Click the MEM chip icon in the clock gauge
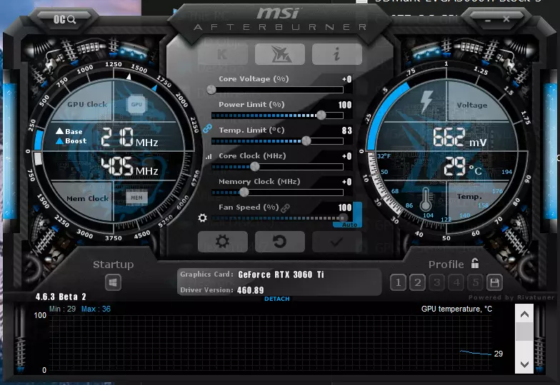The image size is (560, 385). (136, 197)
